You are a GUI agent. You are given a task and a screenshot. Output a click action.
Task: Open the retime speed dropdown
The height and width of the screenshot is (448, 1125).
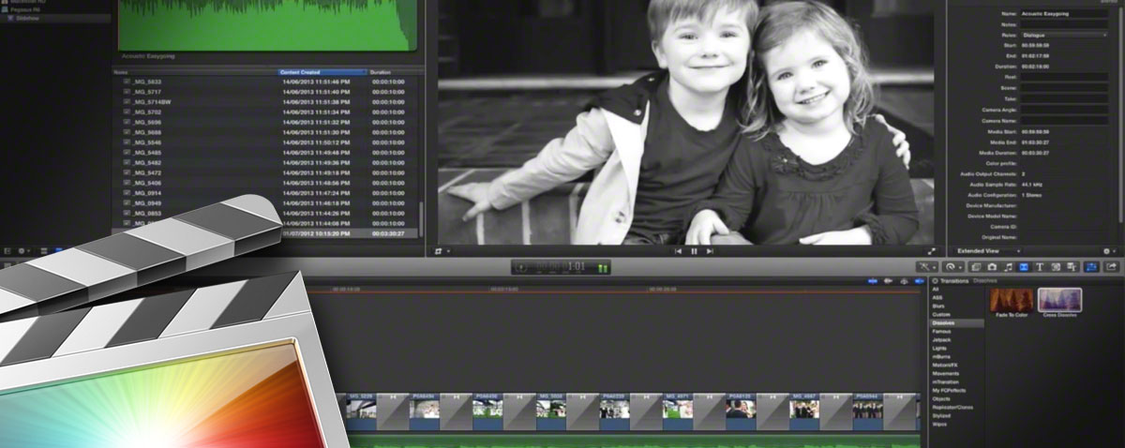(952, 267)
